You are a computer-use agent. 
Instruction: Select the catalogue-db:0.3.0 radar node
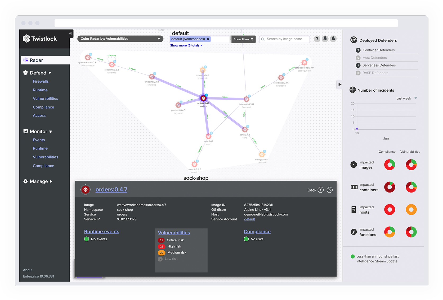point(304,63)
